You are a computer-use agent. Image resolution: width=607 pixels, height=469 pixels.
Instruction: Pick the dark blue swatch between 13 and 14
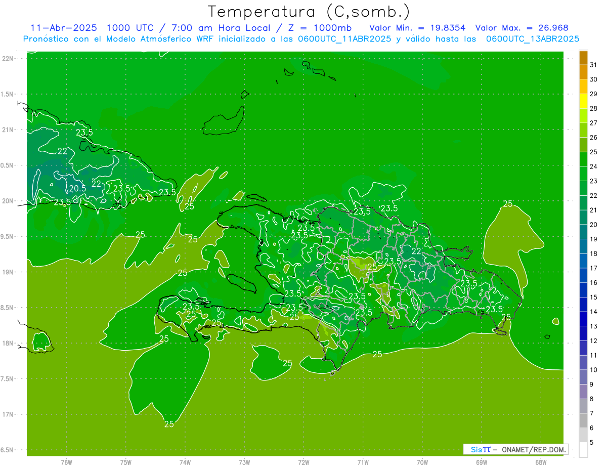[x=583, y=319]
